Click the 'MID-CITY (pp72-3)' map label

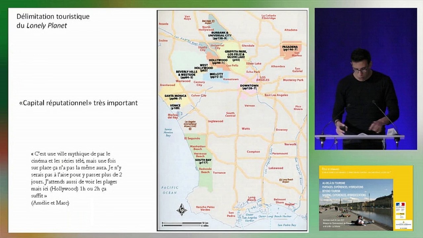(x=217, y=75)
